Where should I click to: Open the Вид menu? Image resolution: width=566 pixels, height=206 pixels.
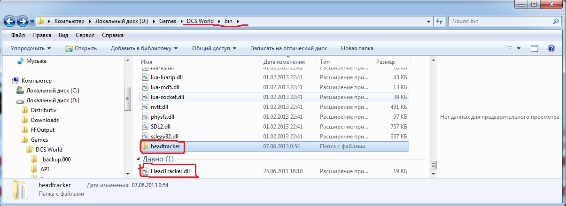click(x=63, y=35)
